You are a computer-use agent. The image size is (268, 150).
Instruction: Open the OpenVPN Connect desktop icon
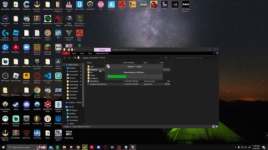[48, 121]
